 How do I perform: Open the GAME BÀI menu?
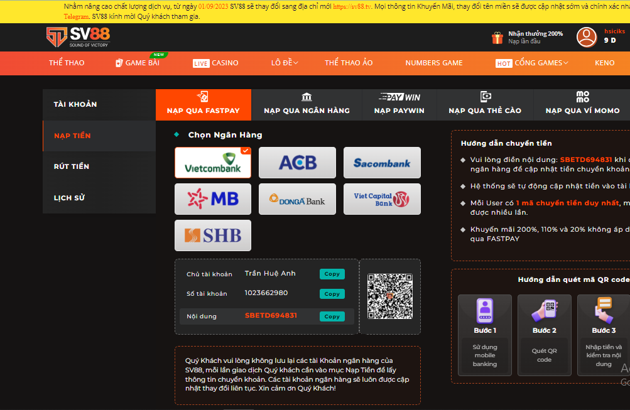point(142,63)
